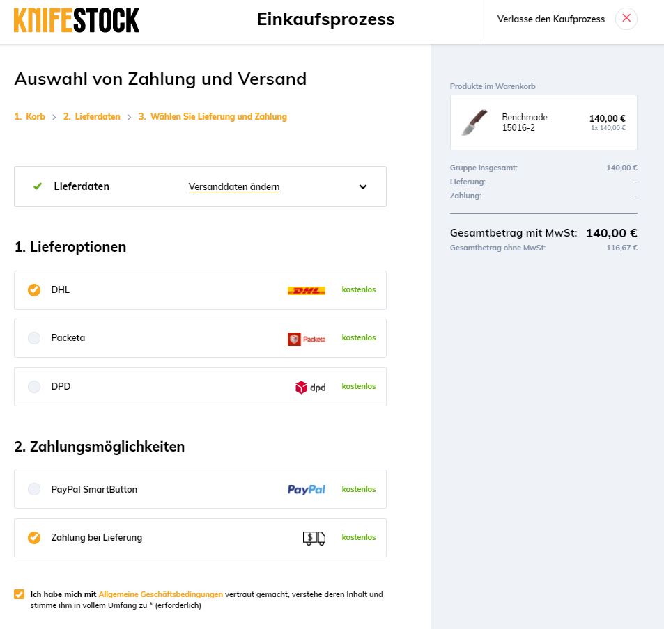Viewport: 664px width, 629px height.
Task: Click the green checkmark beside Lieferdaten
Action: coord(38,186)
